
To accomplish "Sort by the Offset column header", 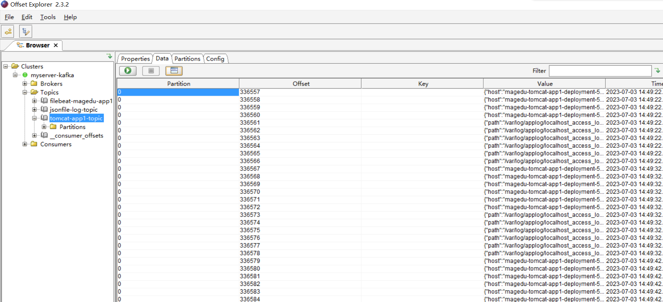I will point(301,84).
